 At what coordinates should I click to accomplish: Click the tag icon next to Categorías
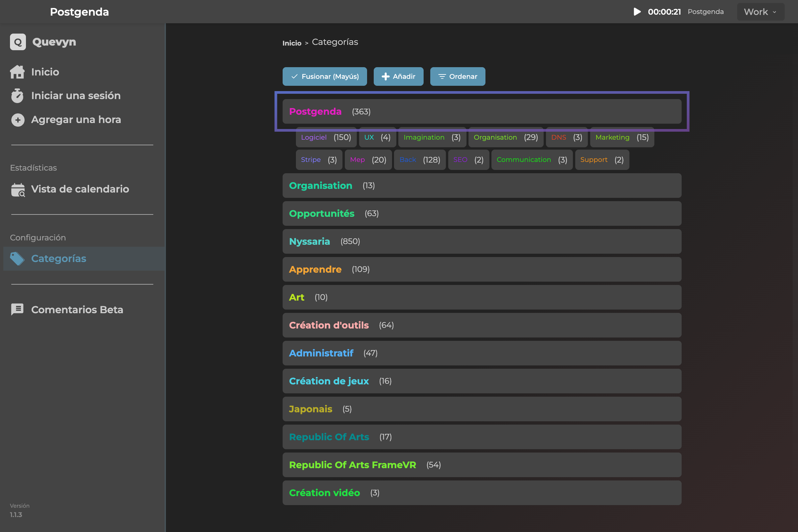tap(17, 259)
